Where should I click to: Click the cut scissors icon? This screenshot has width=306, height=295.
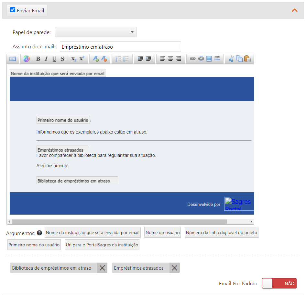[x=231, y=59]
